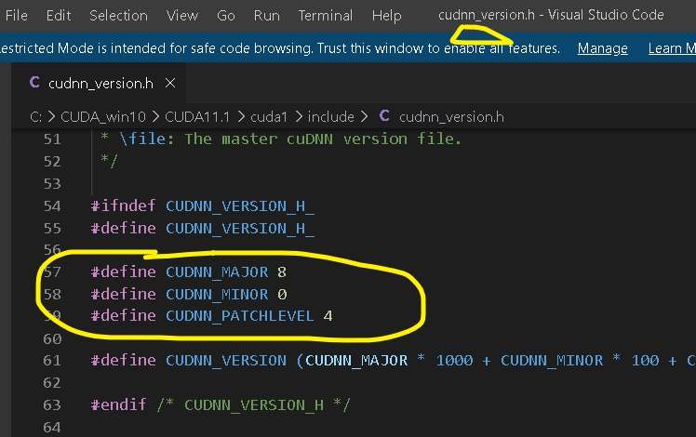This screenshot has width=696, height=437.
Task: Click the CUDNN_PATCHLEVEL identifier on line 59
Action: point(240,316)
